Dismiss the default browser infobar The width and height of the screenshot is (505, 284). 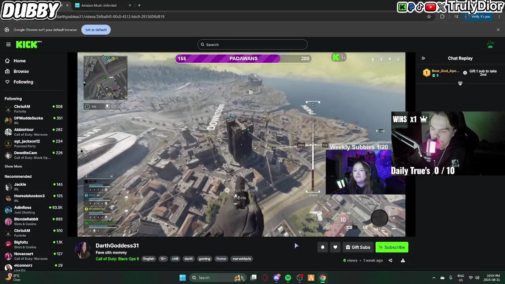[498, 30]
